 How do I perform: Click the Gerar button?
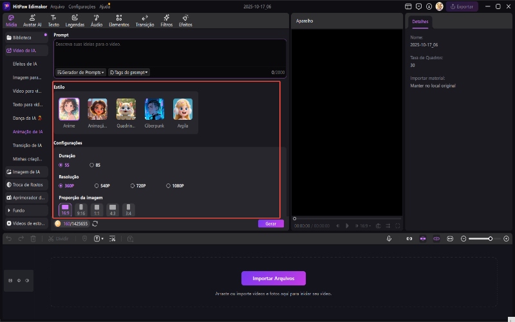pos(270,223)
